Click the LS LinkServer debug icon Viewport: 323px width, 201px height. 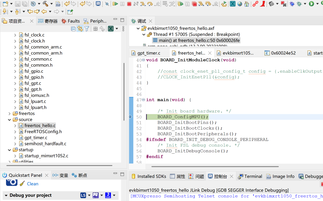coord(83,195)
